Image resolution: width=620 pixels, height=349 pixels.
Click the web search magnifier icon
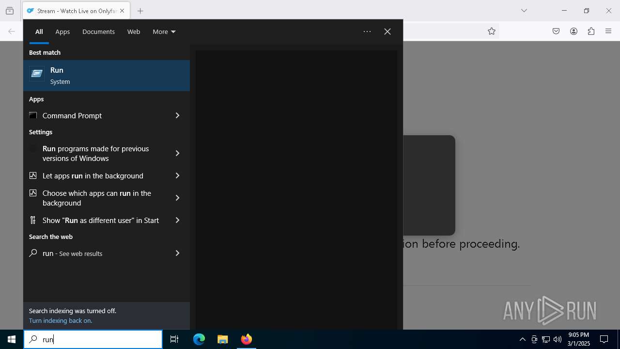coord(33,253)
